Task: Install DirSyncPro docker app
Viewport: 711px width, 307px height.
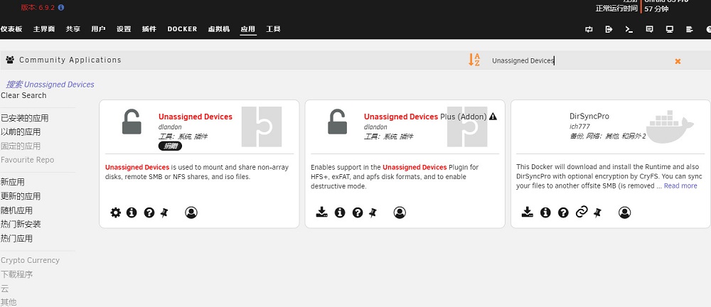Action: tap(528, 212)
